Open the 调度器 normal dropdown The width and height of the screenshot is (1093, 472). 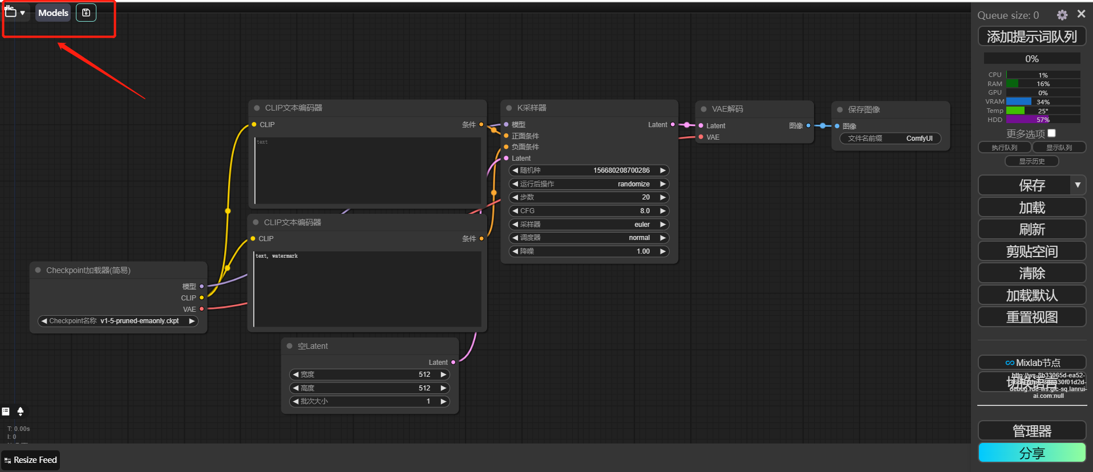pos(589,238)
